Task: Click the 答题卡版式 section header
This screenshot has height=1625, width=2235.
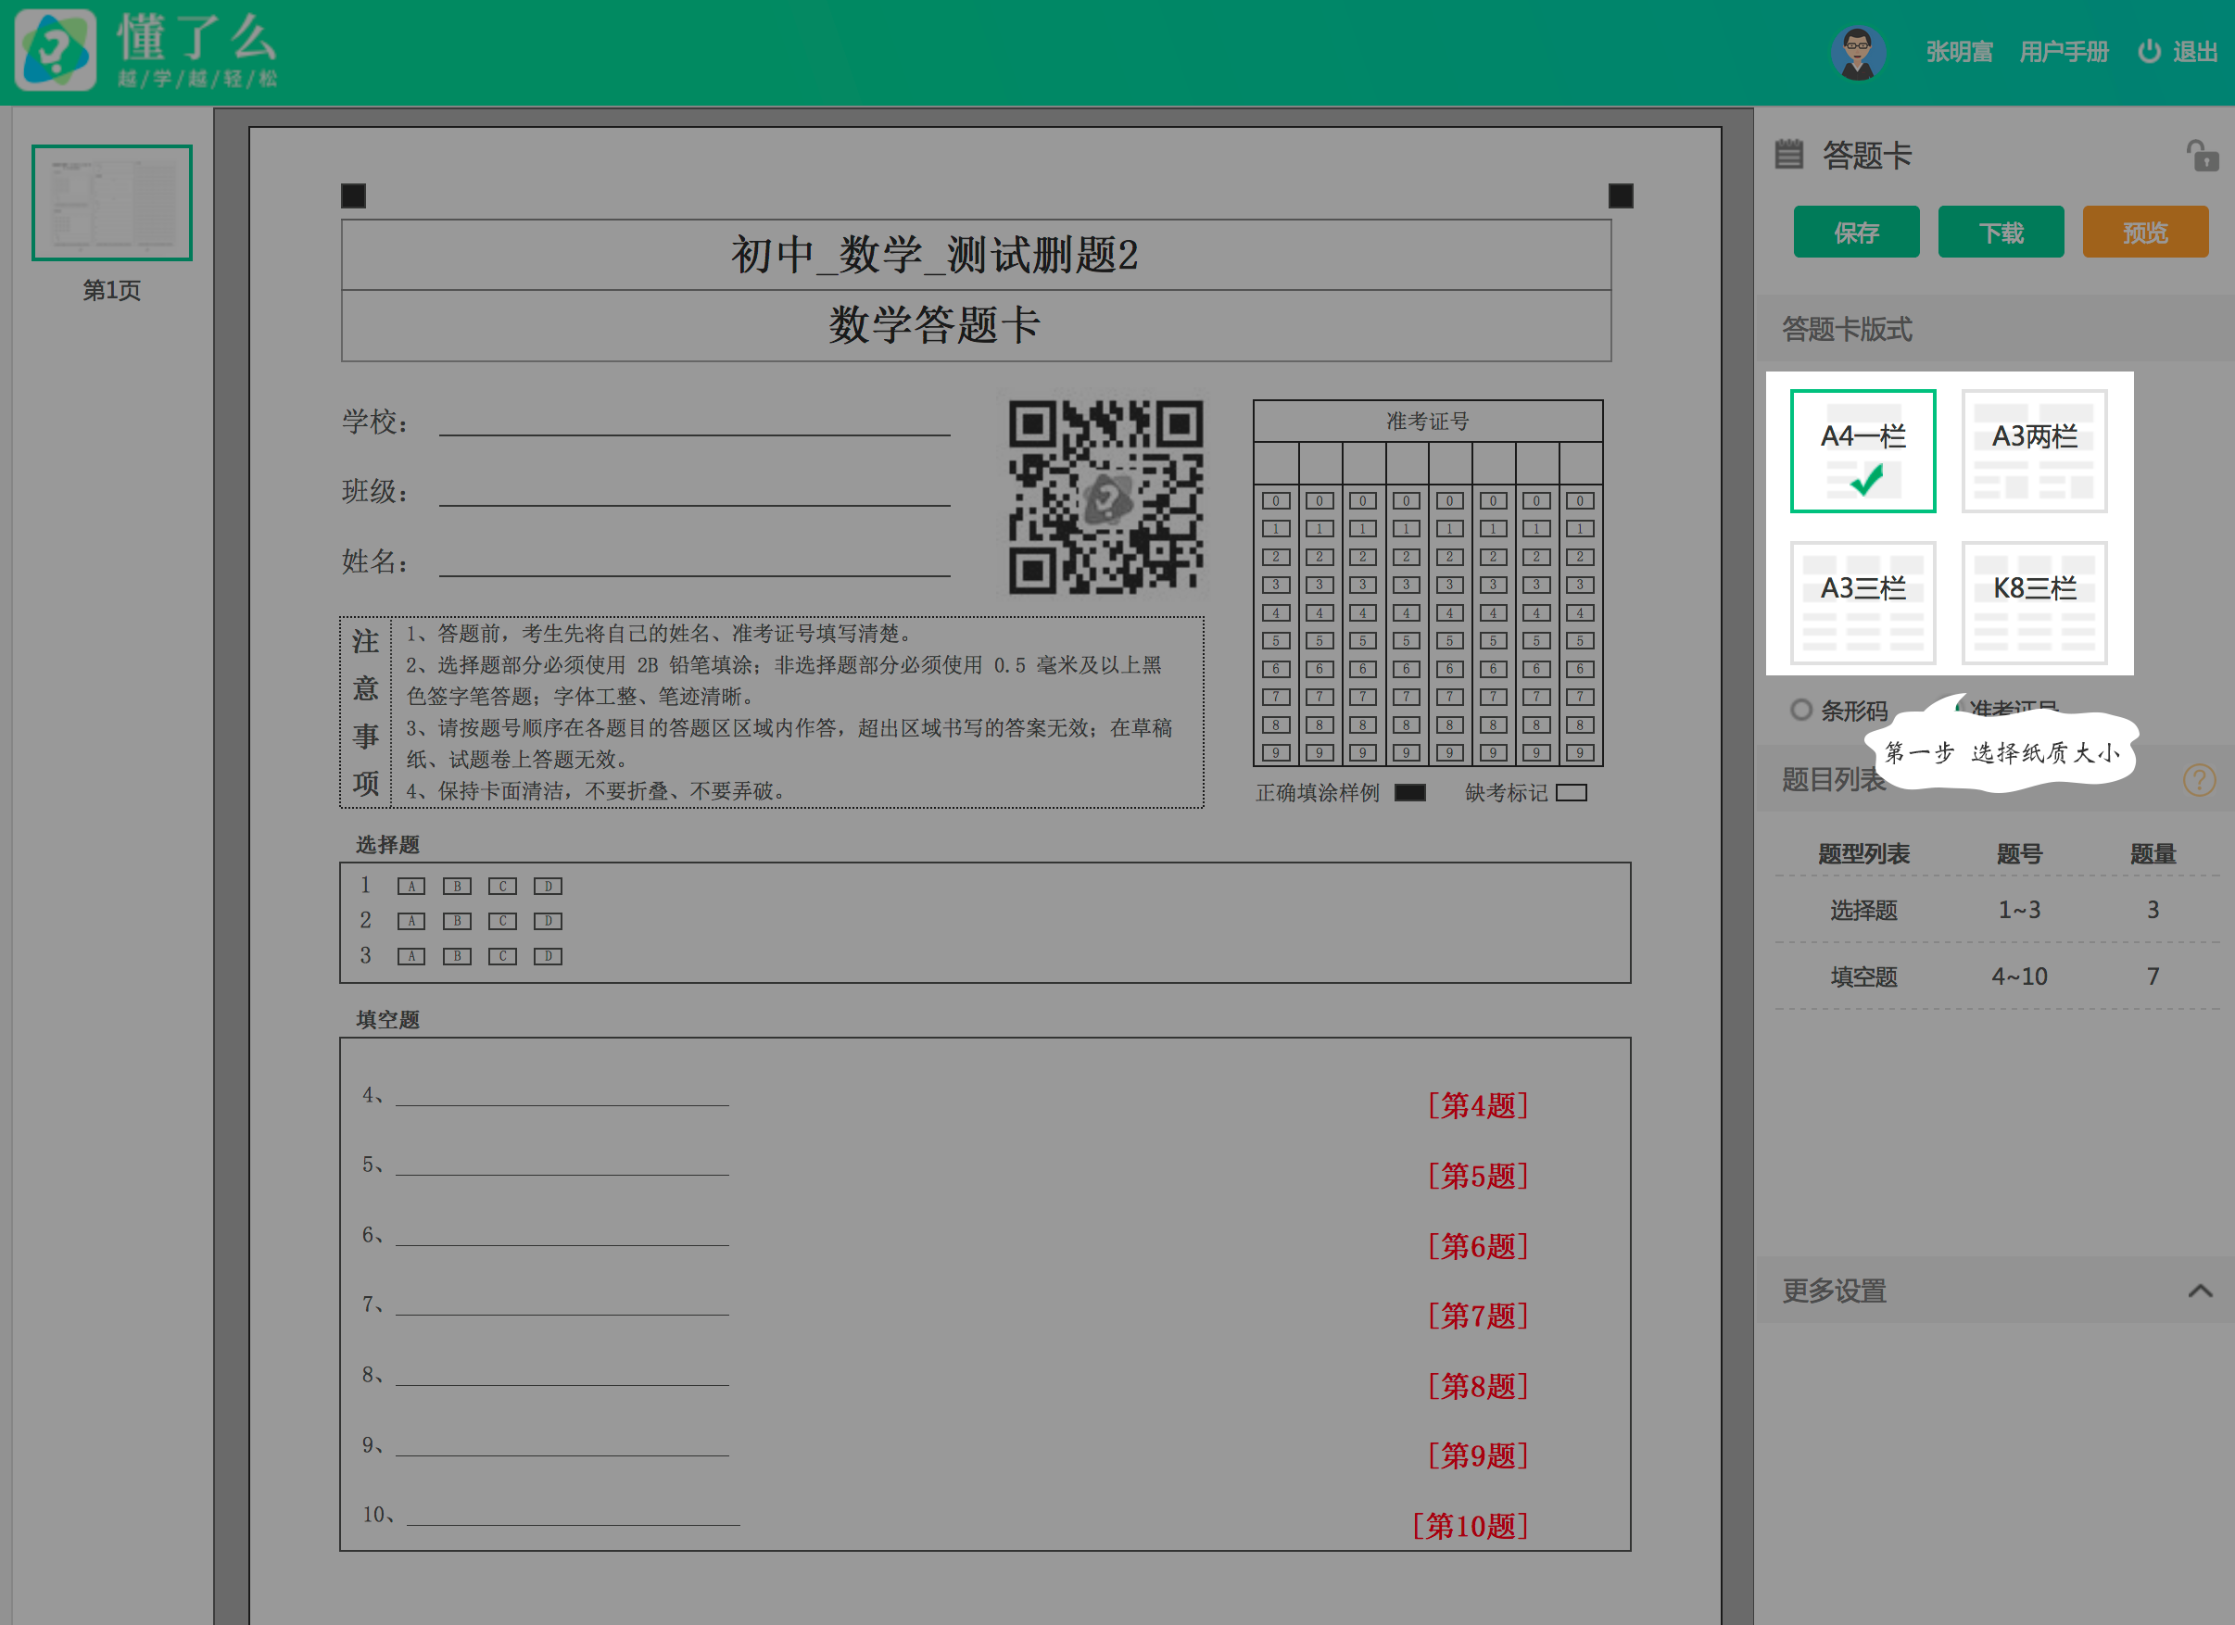Action: click(x=1995, y=328)
